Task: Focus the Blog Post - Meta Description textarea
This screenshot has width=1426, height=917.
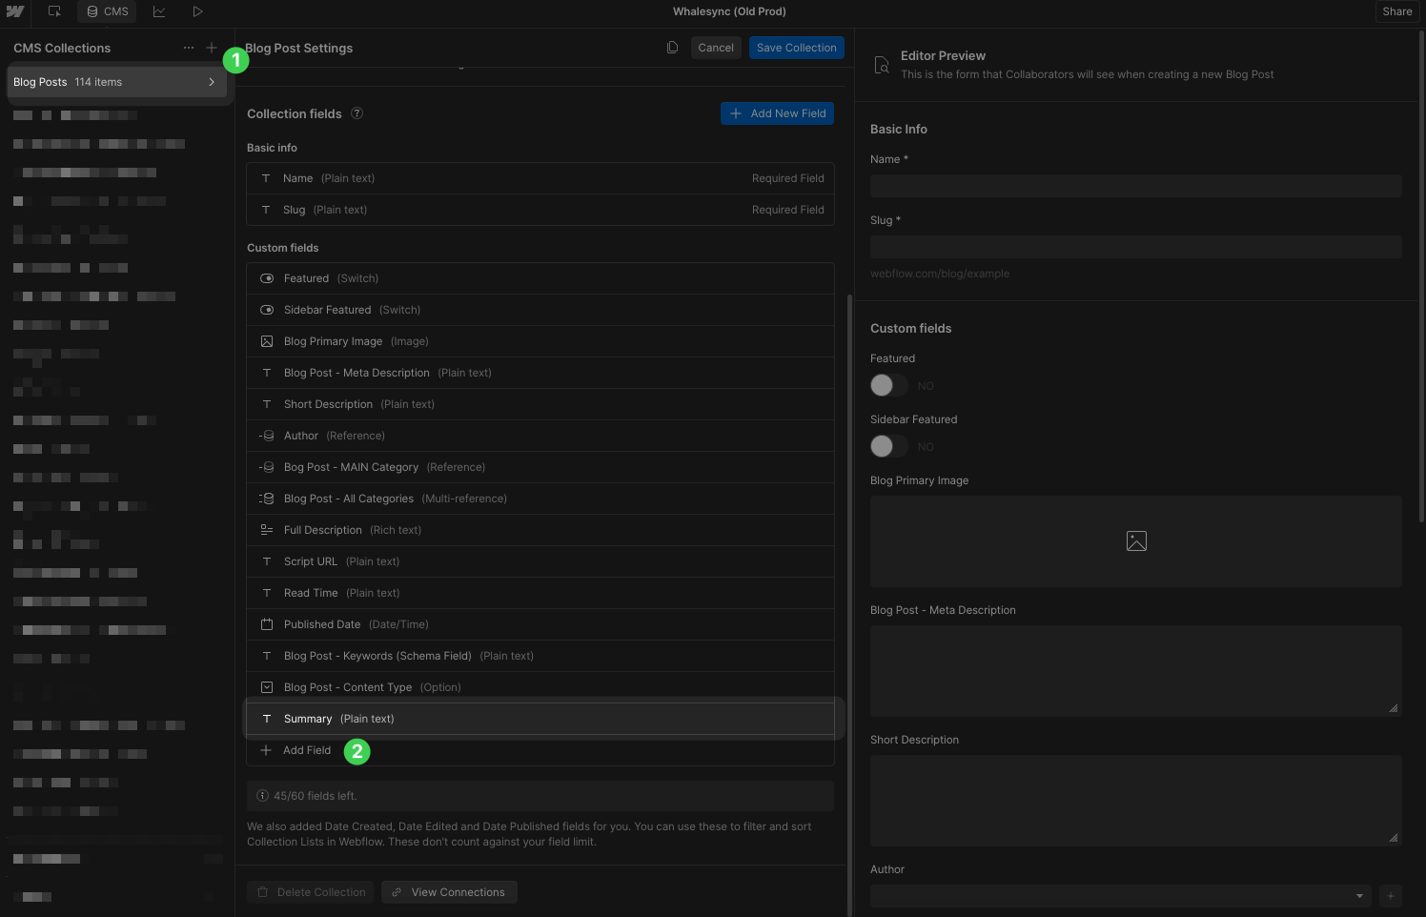Action: (x=1136, y=671)
